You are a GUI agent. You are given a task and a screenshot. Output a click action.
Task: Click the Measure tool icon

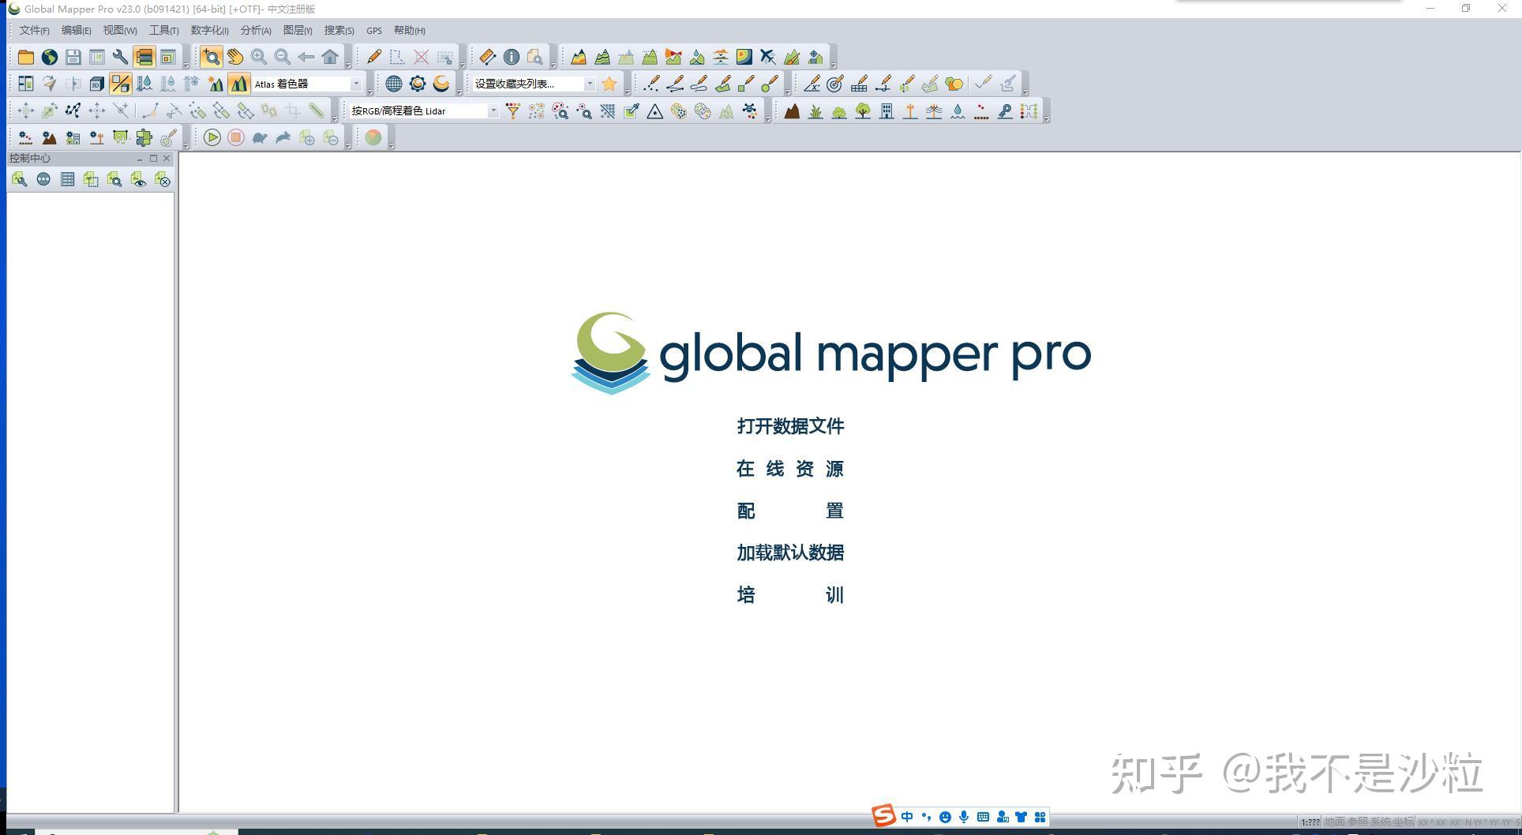click(487, 57)
